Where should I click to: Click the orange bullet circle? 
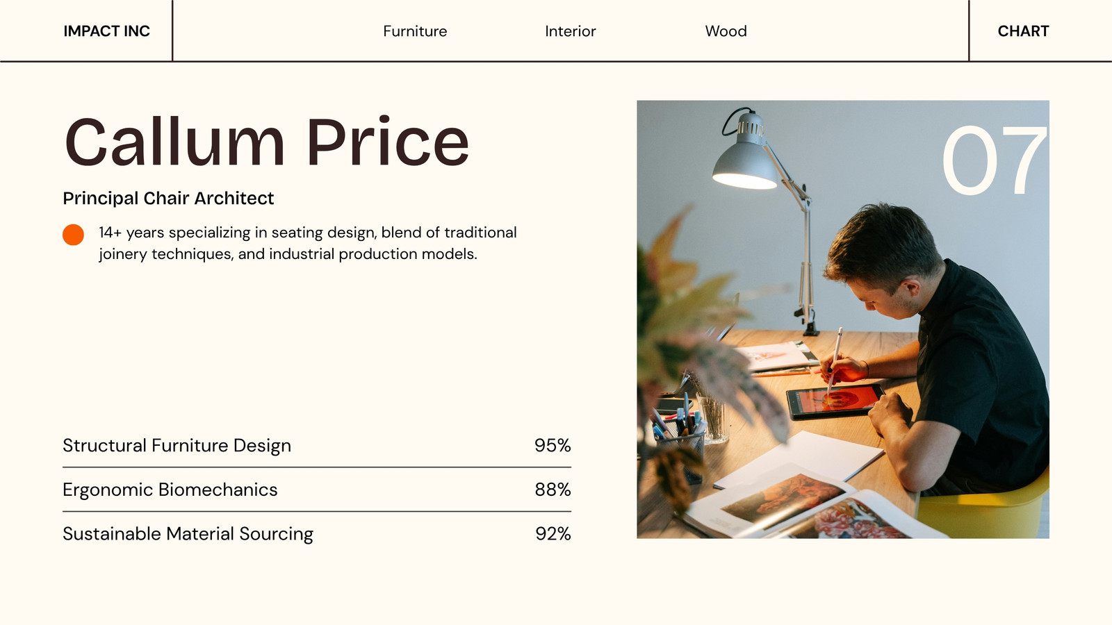(x=73, y=235)
